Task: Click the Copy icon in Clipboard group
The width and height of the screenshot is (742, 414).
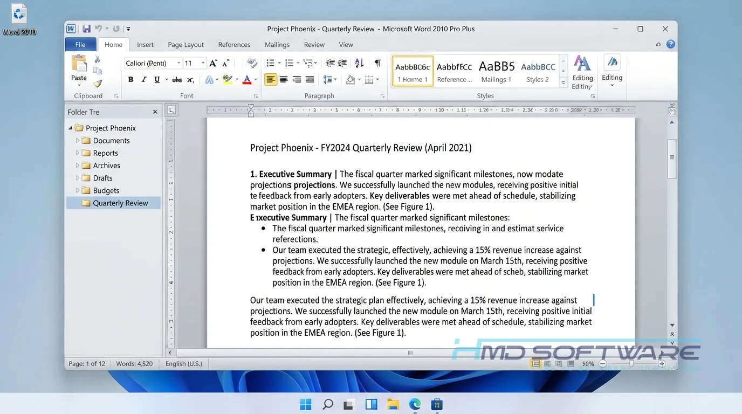Action: click(98, 71)
